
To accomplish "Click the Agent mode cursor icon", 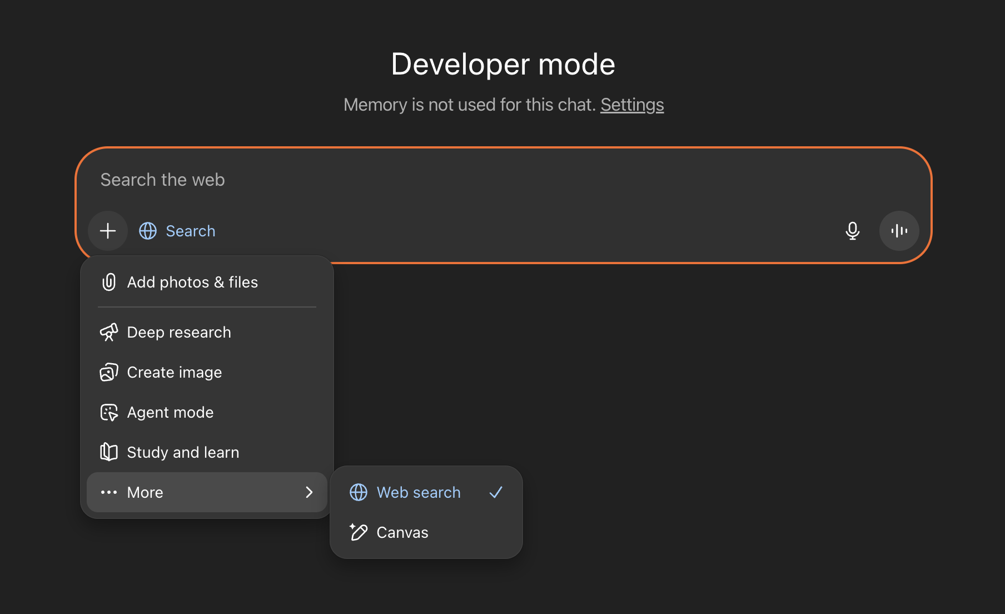I will pos(109,412).
